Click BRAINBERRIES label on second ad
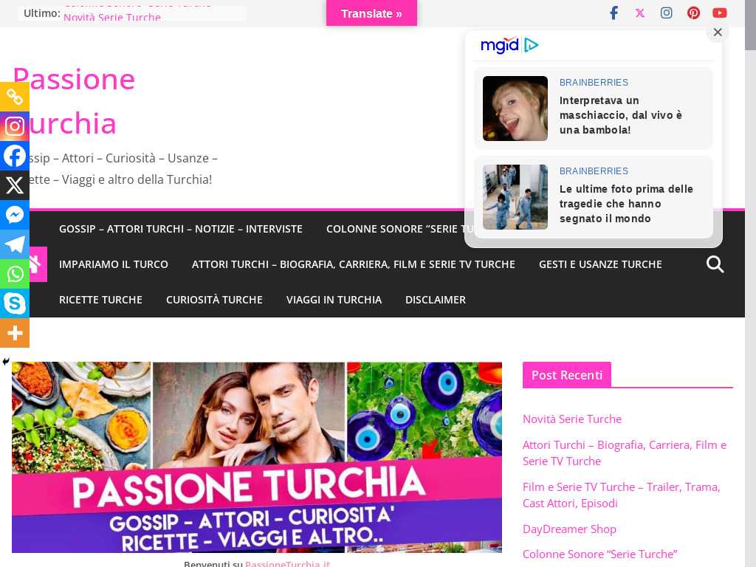 [x=594, y=171]
